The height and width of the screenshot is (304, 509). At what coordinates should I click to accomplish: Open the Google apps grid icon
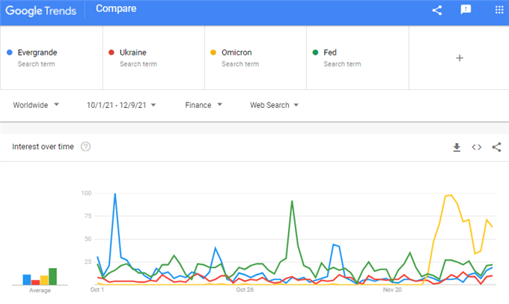point(499,10)
